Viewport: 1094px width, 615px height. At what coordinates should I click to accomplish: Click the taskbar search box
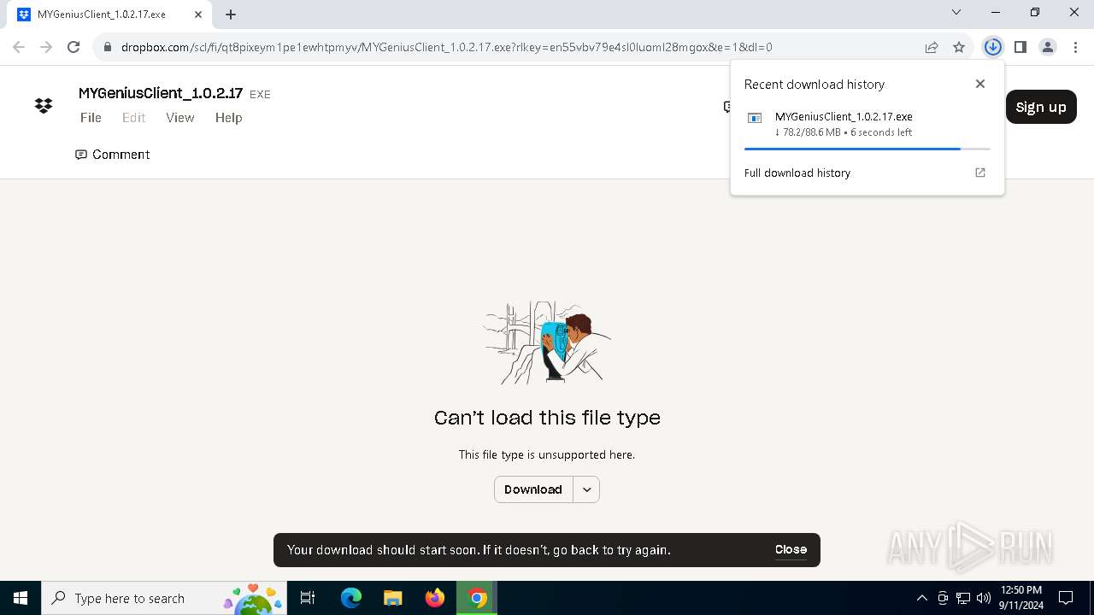pos(164,598)
